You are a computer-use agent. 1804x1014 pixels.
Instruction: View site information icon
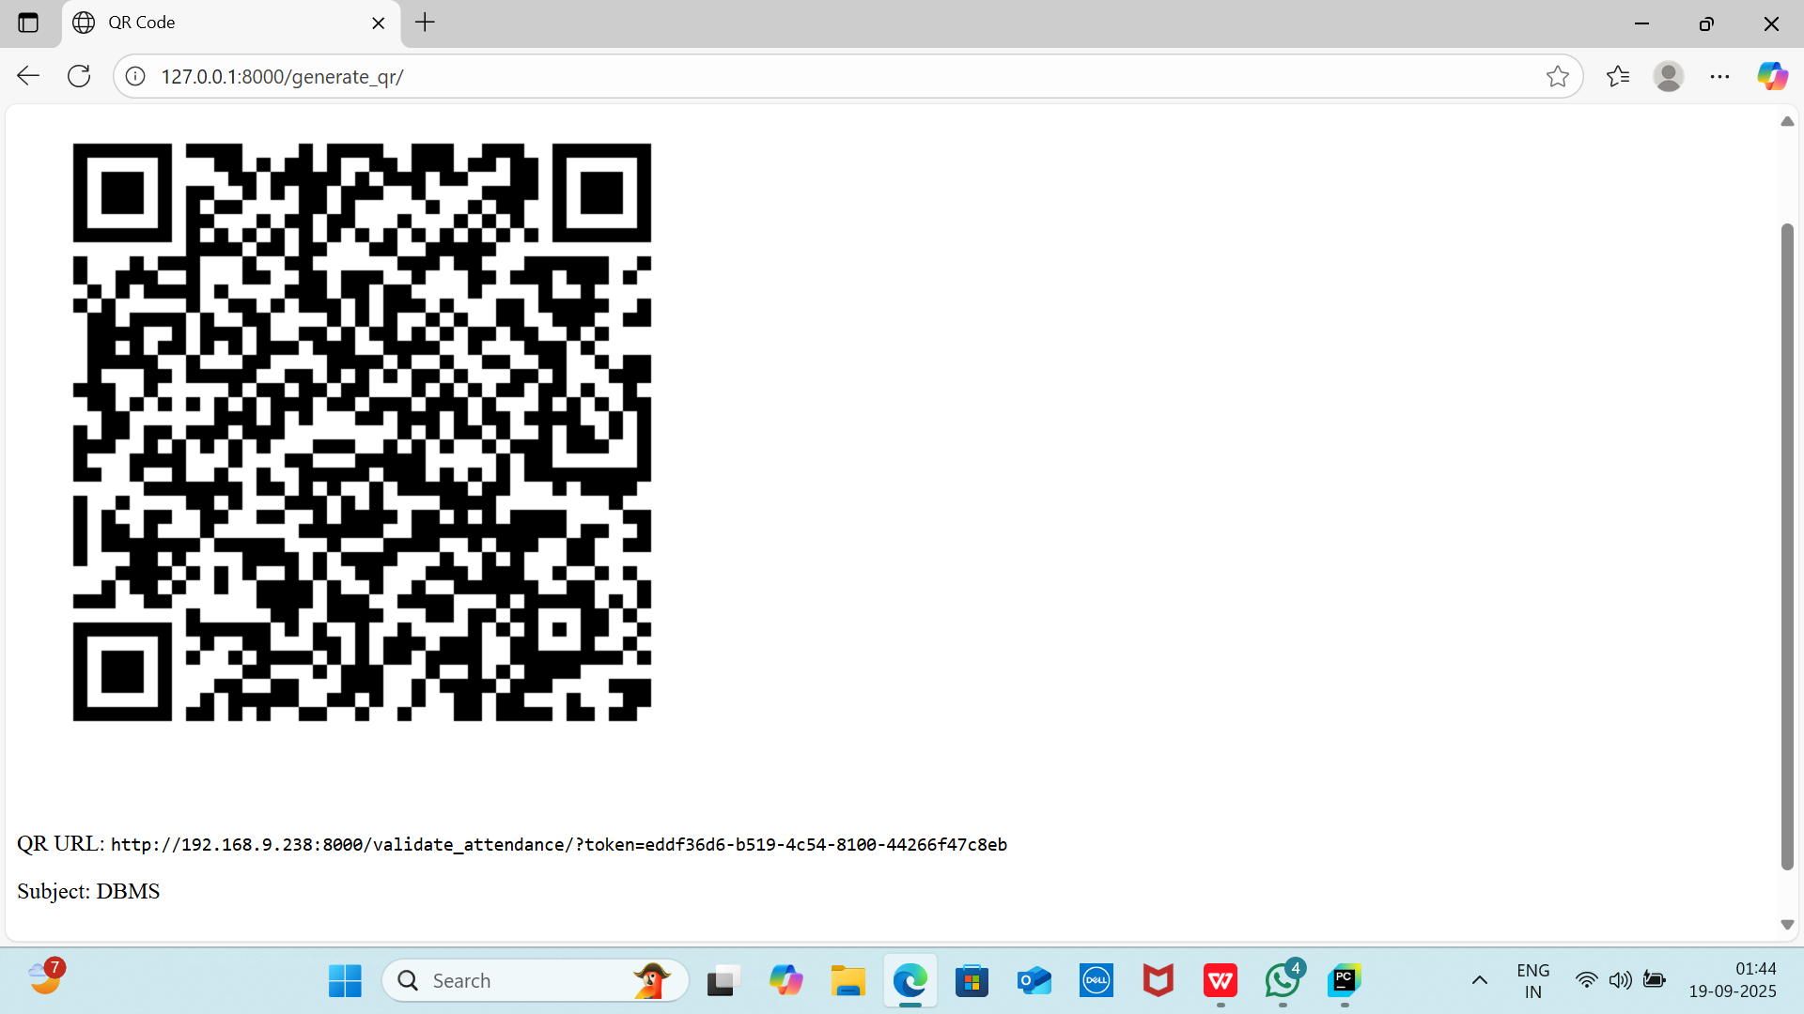click(135, 76)
